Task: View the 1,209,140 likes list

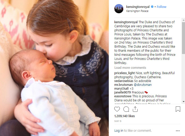Action: coord(124,116)
